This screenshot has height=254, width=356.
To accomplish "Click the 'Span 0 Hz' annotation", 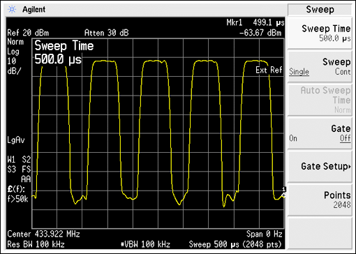I will (x=265, y=234).
